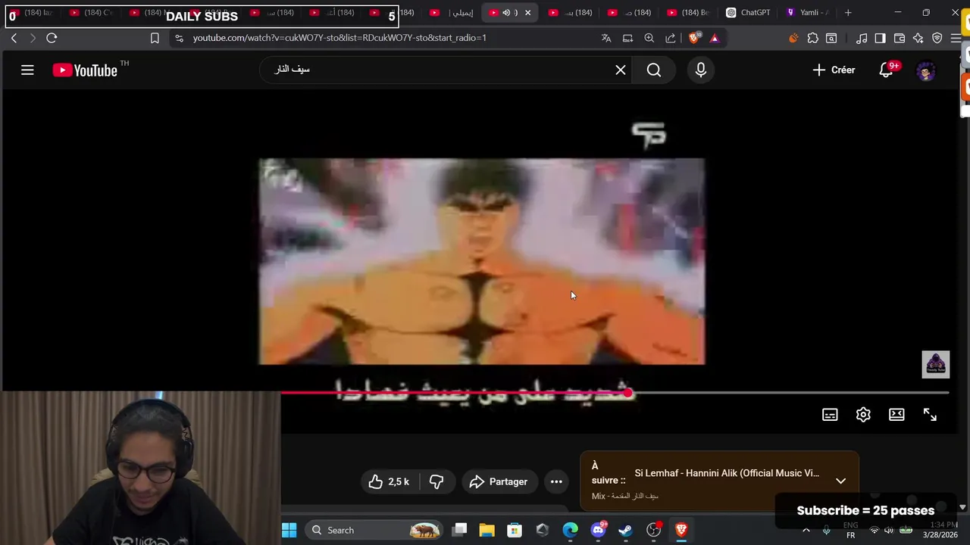The width and height of the screenshot is (970, 545).
Task: Like the video showing 2,5 k
Action: 389,481
